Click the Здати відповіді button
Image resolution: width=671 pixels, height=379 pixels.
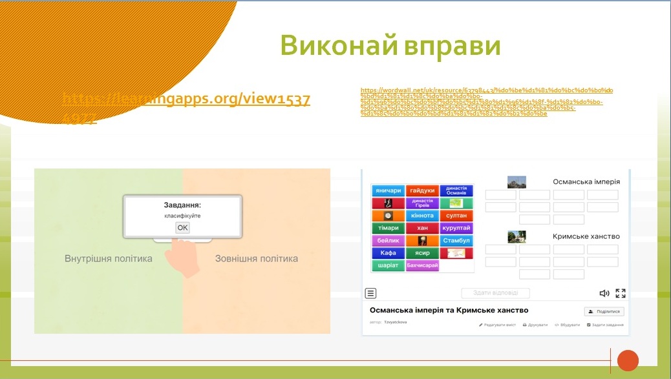[496, 293]
